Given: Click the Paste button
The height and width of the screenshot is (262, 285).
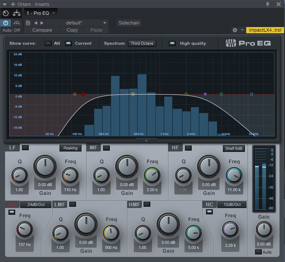Looking at the screenshot, I should 96,30.
